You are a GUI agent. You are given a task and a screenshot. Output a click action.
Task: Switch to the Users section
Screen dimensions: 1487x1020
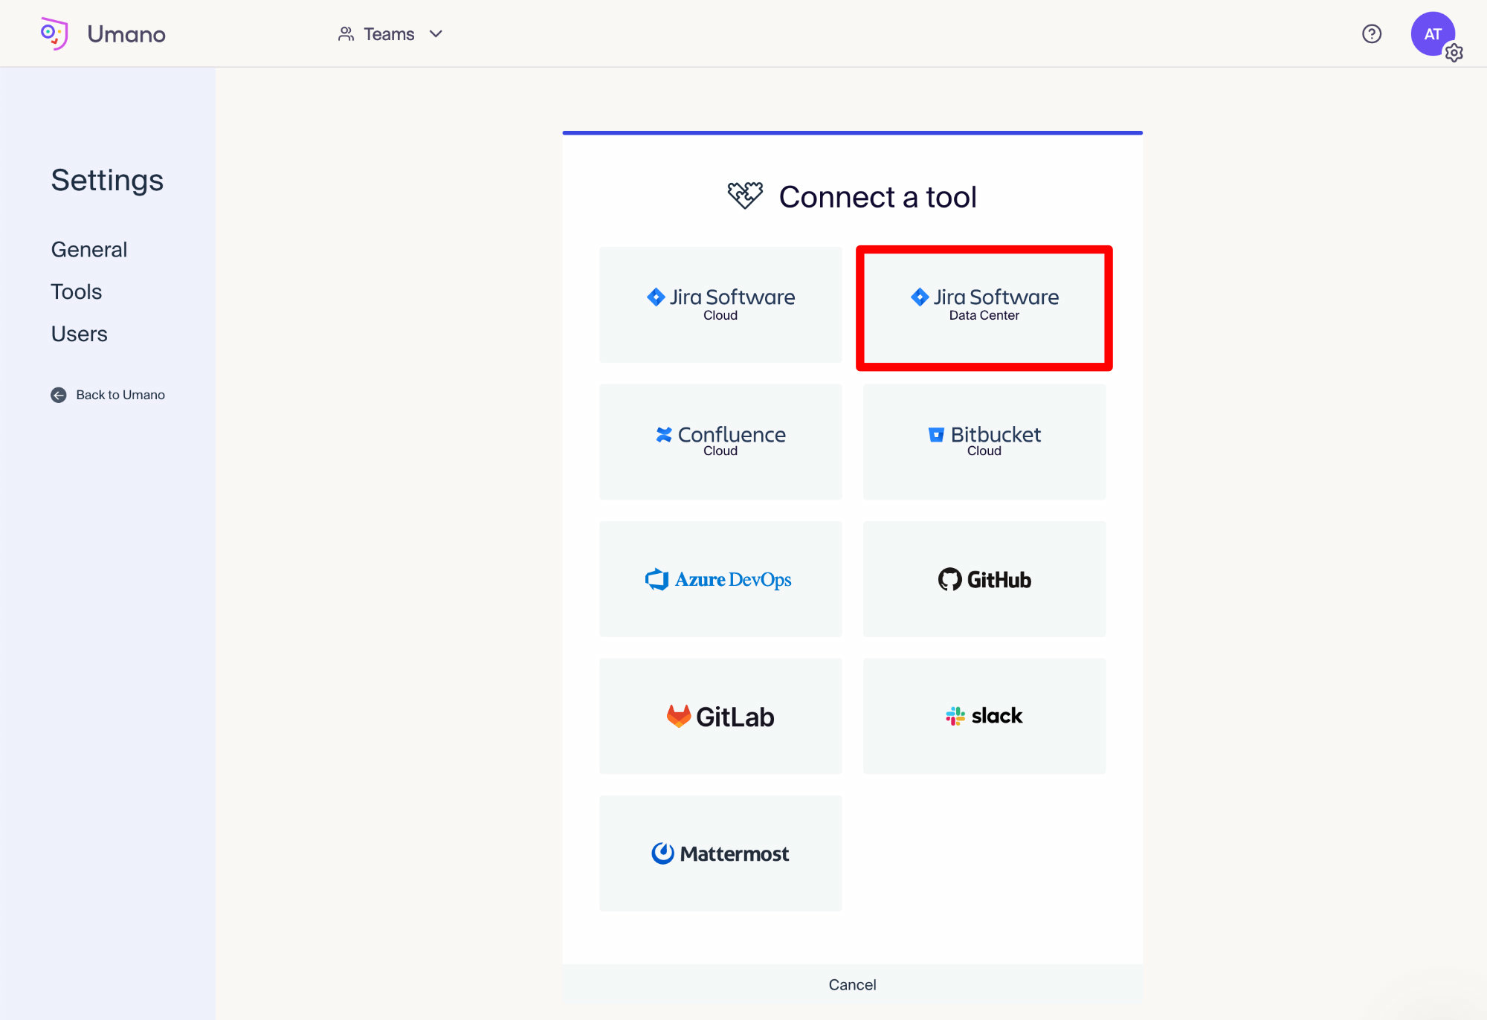(x=80, y=334)
